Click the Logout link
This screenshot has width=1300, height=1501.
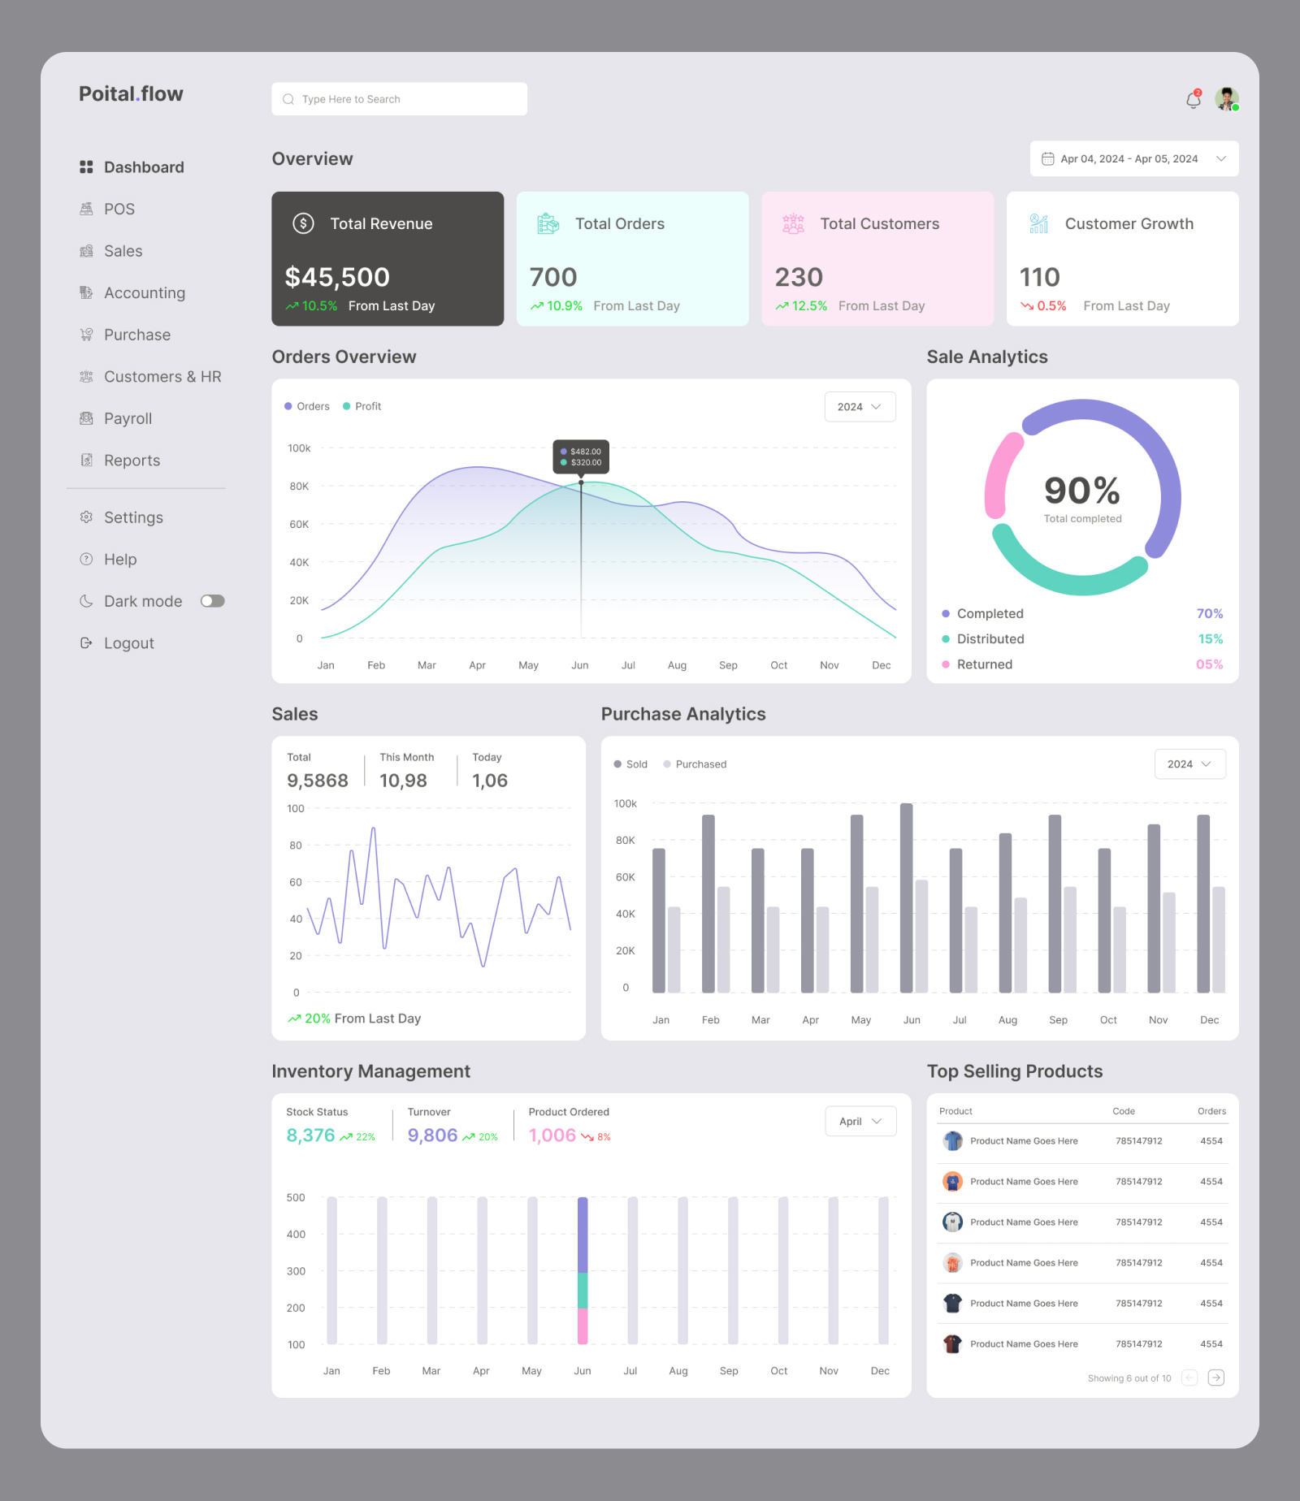[128, 642]
